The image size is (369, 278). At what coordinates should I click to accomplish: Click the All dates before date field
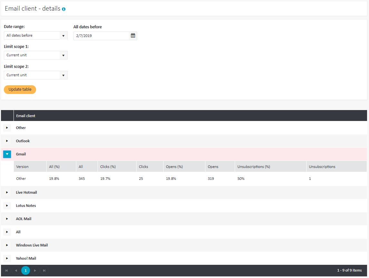(101, 36)
